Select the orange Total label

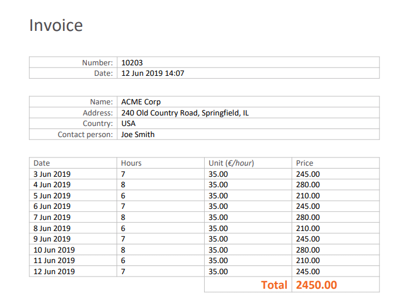[274, 285]
